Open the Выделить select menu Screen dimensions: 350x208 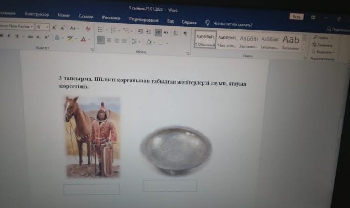click(x=323, y=52)
